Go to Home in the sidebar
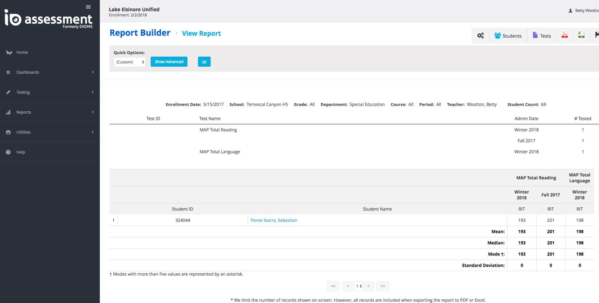The height and width of the screenshot is (303, 599). tap(22, 52)
